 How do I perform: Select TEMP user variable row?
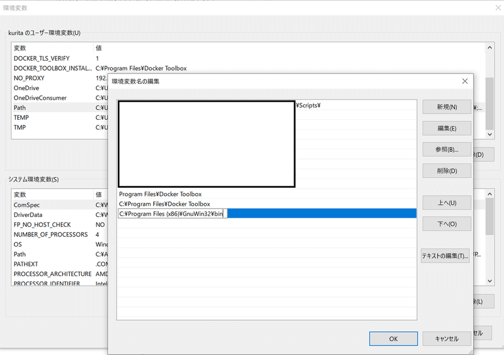[60, 117]
